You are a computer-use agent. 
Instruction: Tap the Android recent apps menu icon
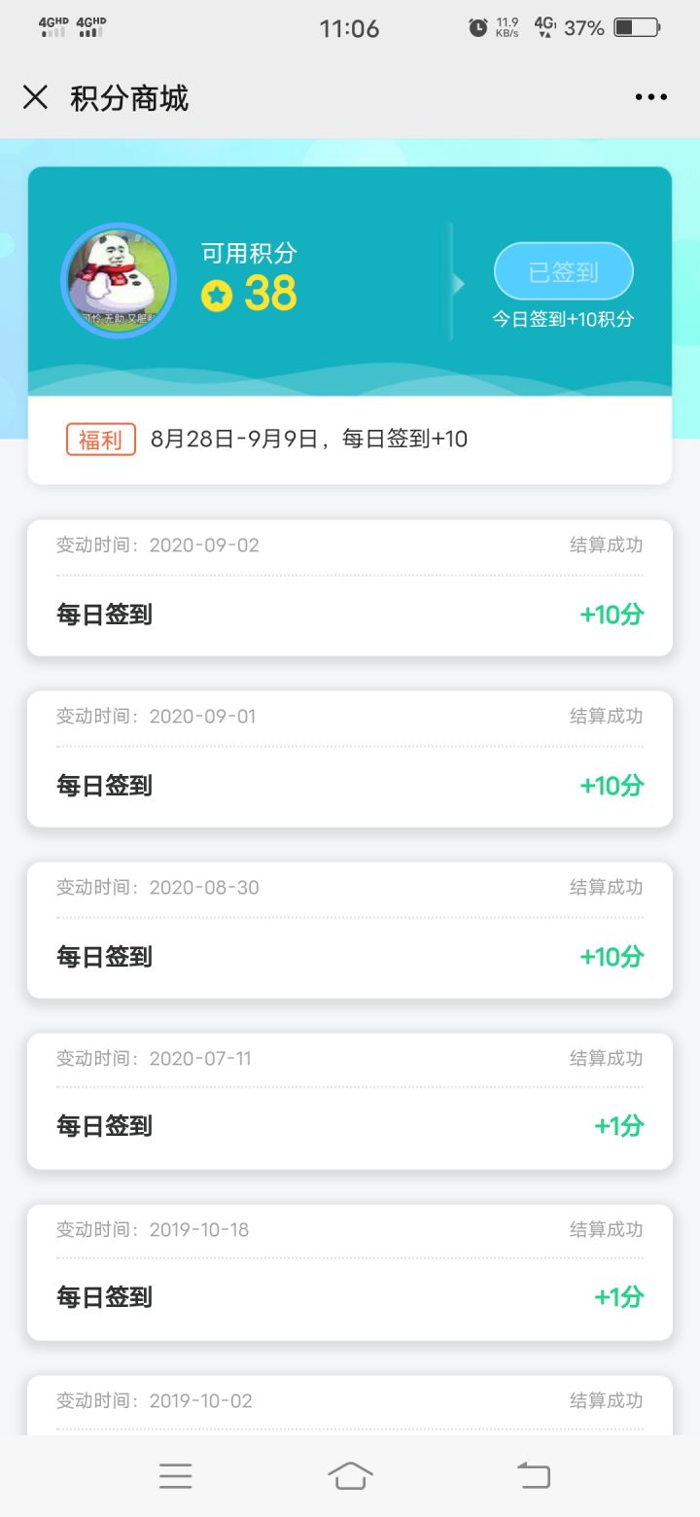[176, 1476]
